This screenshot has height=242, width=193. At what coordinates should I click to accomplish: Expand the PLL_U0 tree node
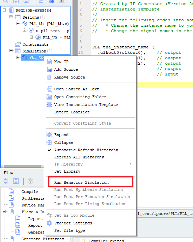click(31, 37)
